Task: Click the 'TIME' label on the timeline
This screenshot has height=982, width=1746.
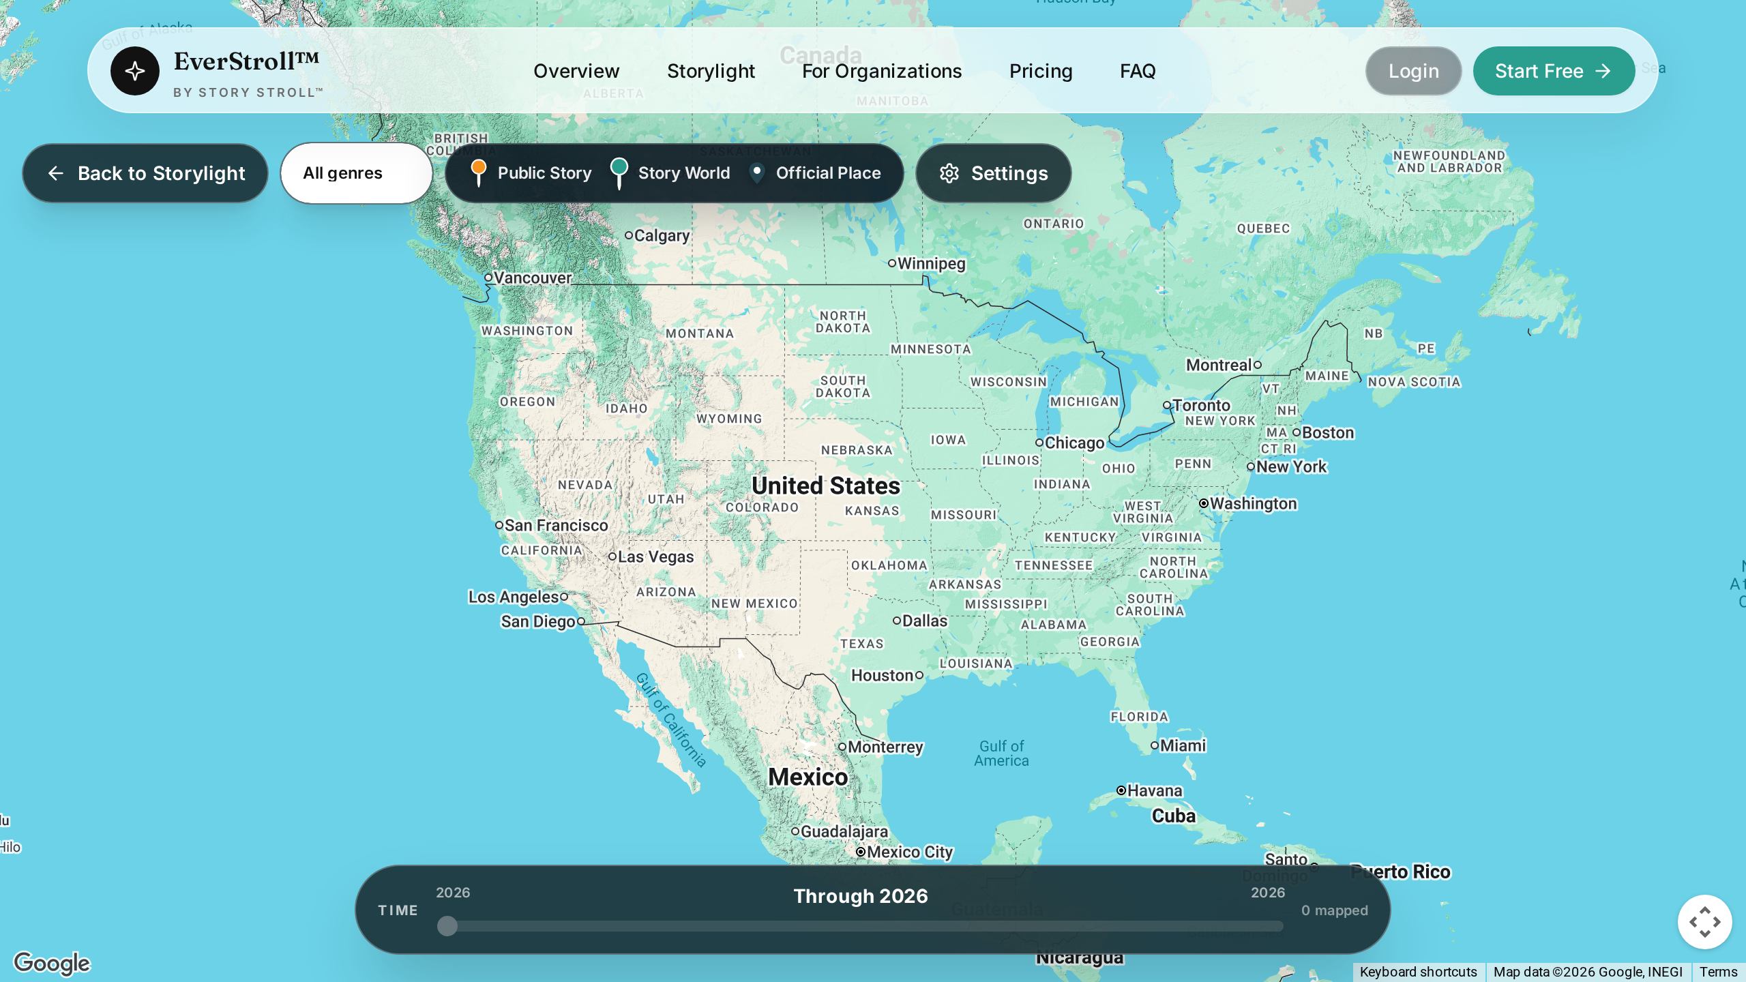Action: (x=398, y=910)
